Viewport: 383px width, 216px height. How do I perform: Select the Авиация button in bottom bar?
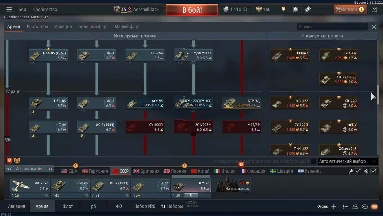[16, 206]
